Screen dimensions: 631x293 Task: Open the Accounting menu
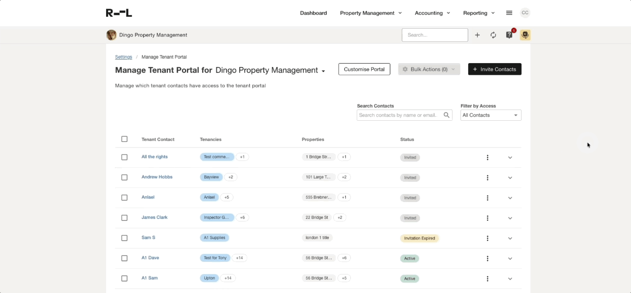coord(432,13)
